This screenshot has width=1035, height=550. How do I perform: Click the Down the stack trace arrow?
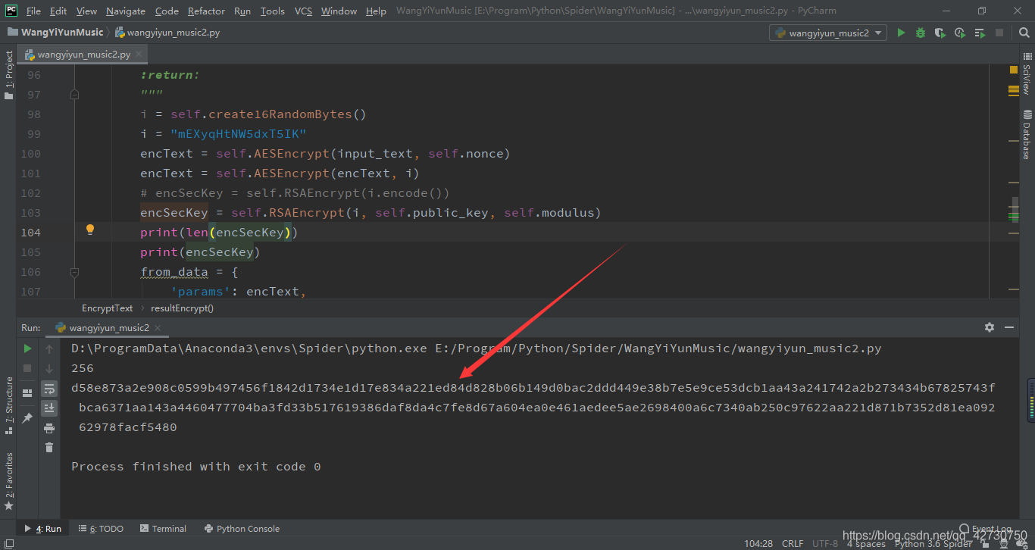[x=49, y=368]
